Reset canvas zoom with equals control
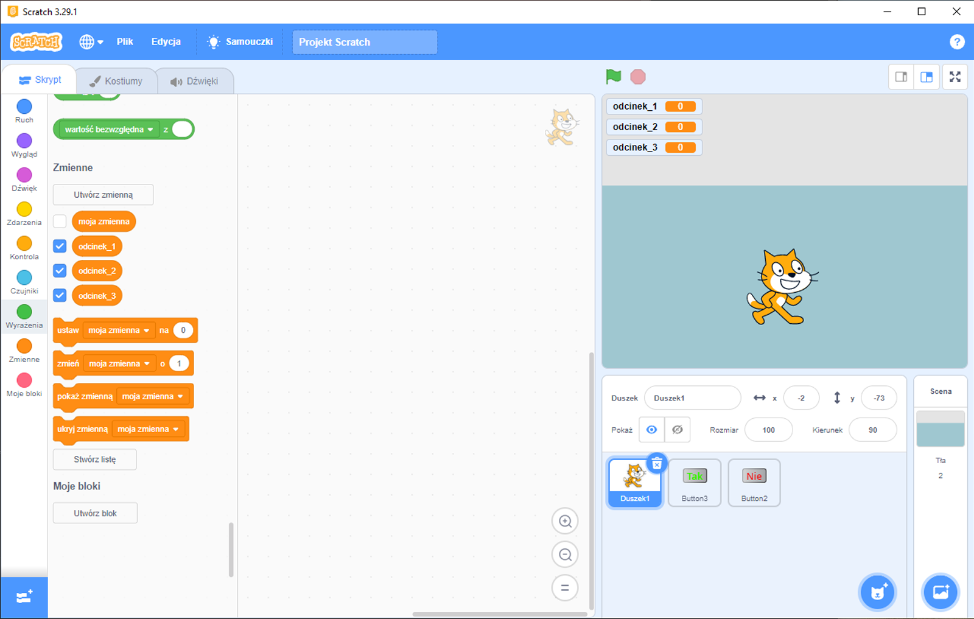The image size is (974, 619). point(565,587)
